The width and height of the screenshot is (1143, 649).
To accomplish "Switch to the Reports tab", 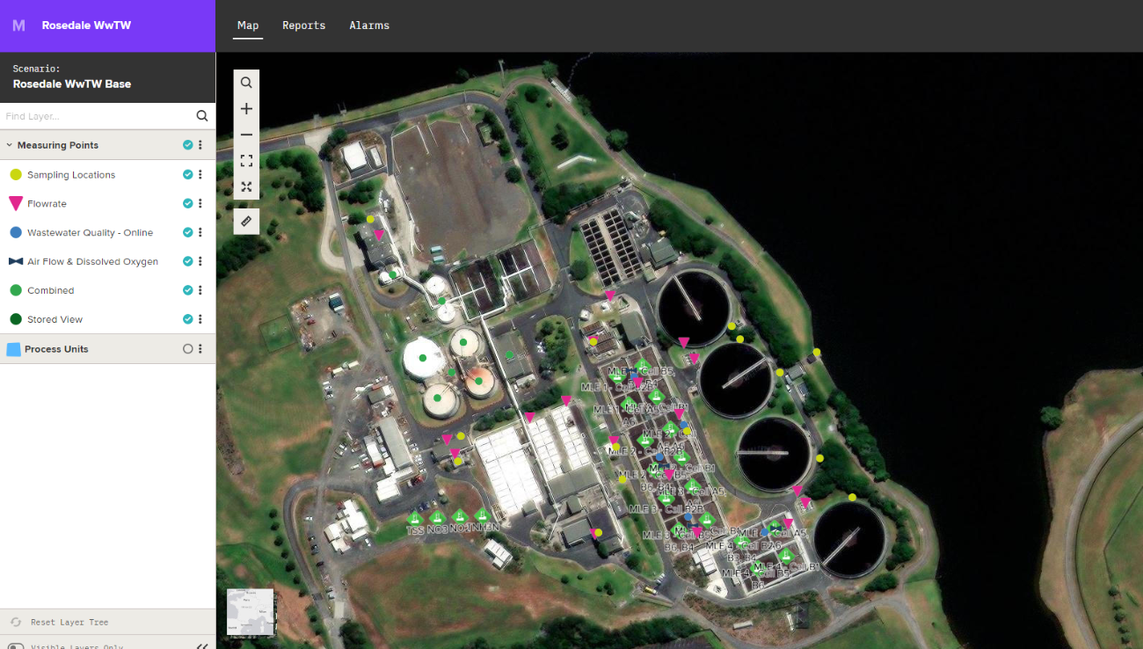I will pos(303,26).
